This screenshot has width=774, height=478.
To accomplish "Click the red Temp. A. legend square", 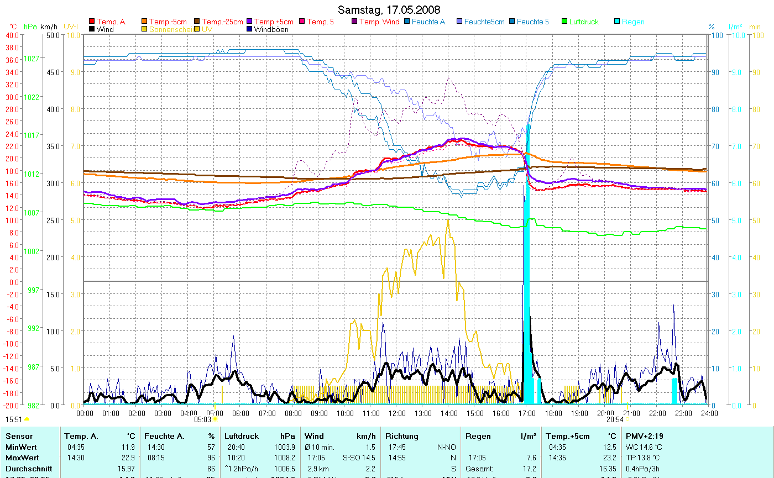I will pos(92,22).
